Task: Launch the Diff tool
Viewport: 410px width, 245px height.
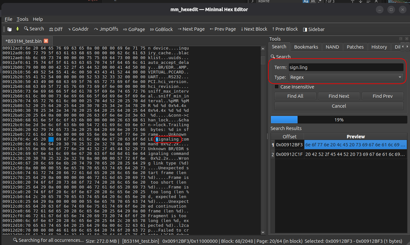Action: click(x=56, y=29)
